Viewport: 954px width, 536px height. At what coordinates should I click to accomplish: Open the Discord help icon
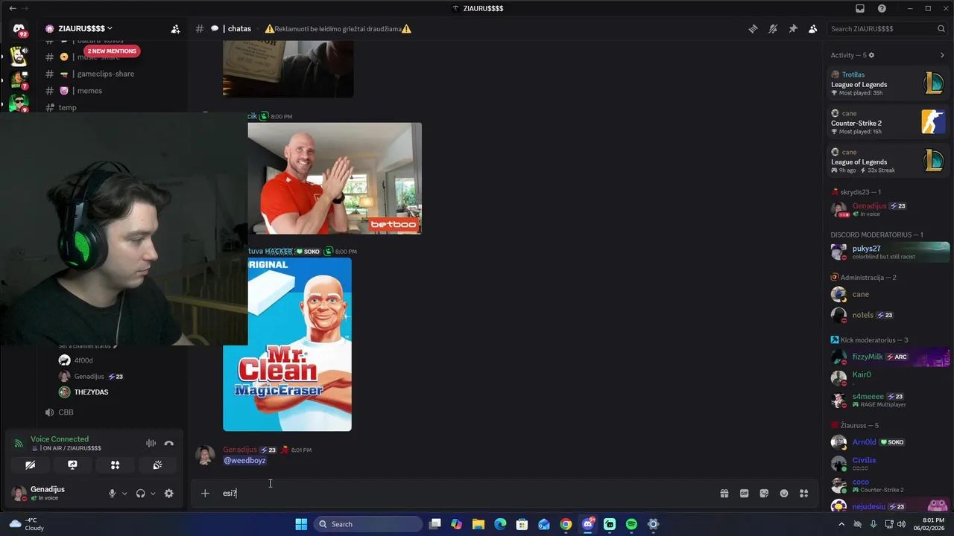tap(882, 8)
